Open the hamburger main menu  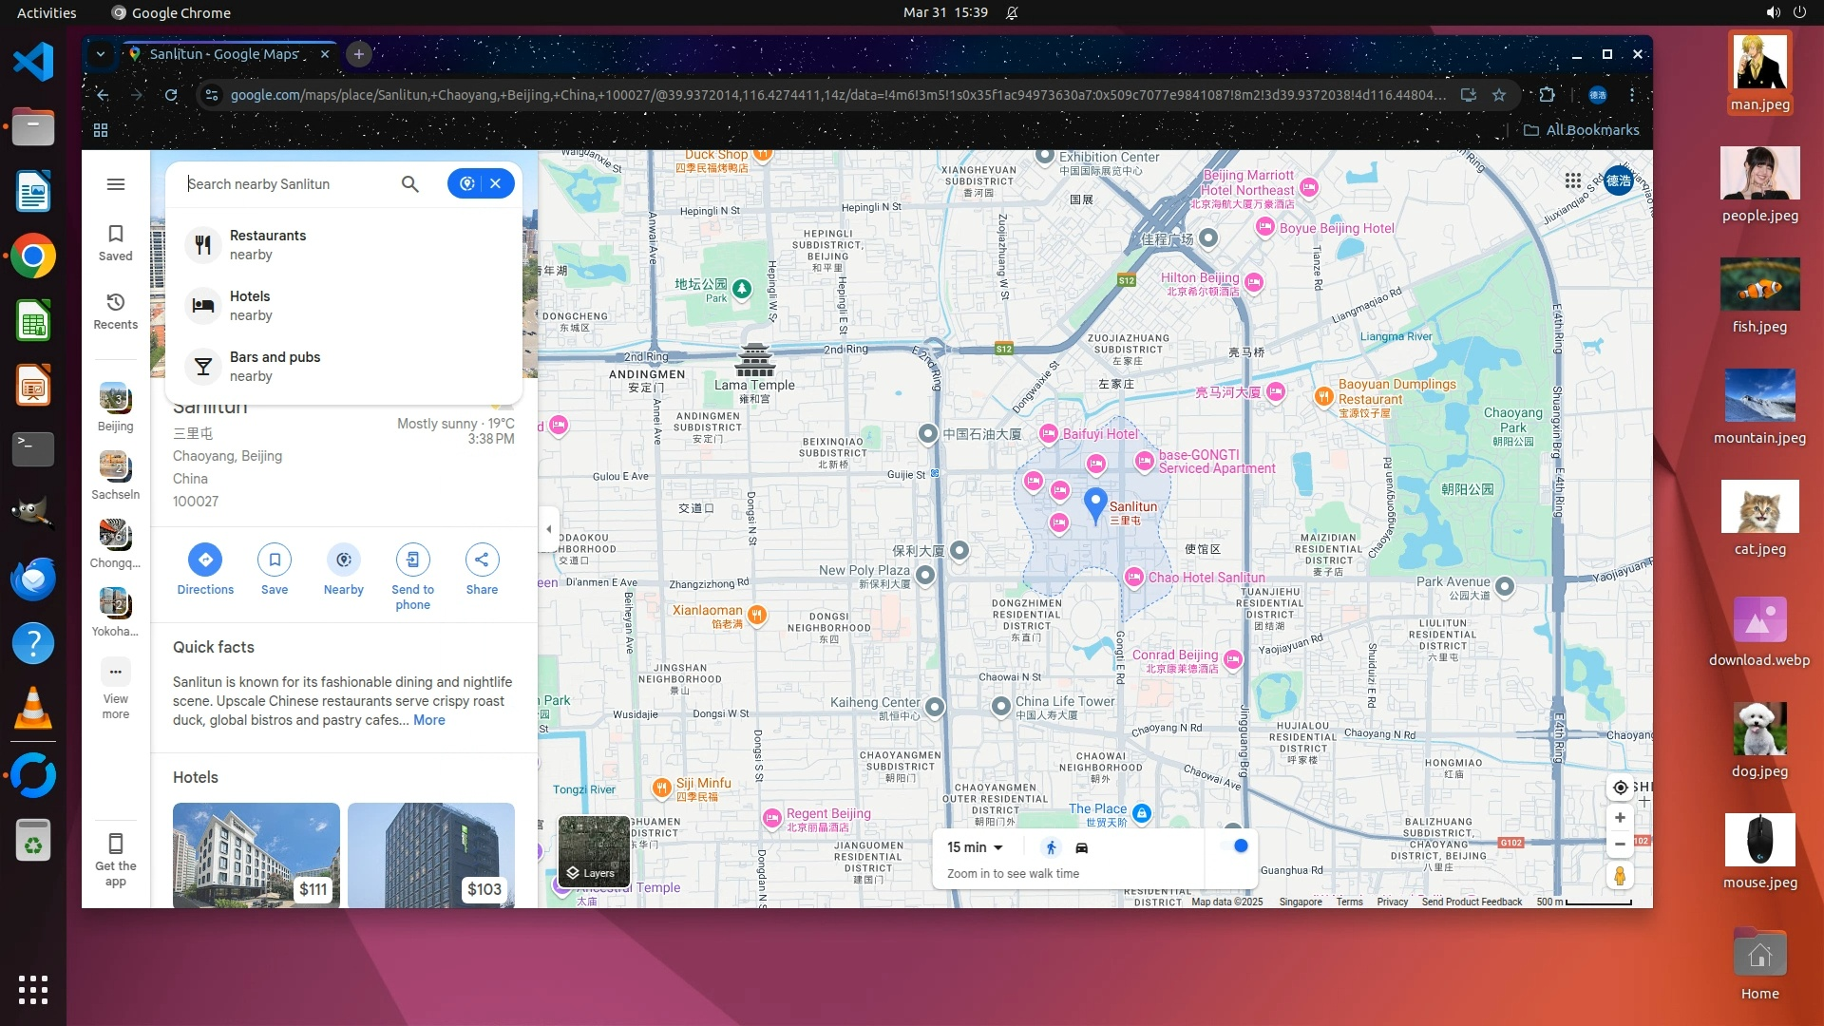coord(116,184)
